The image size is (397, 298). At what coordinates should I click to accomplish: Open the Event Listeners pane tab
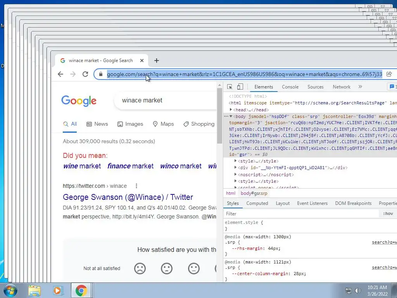[312, 203]
